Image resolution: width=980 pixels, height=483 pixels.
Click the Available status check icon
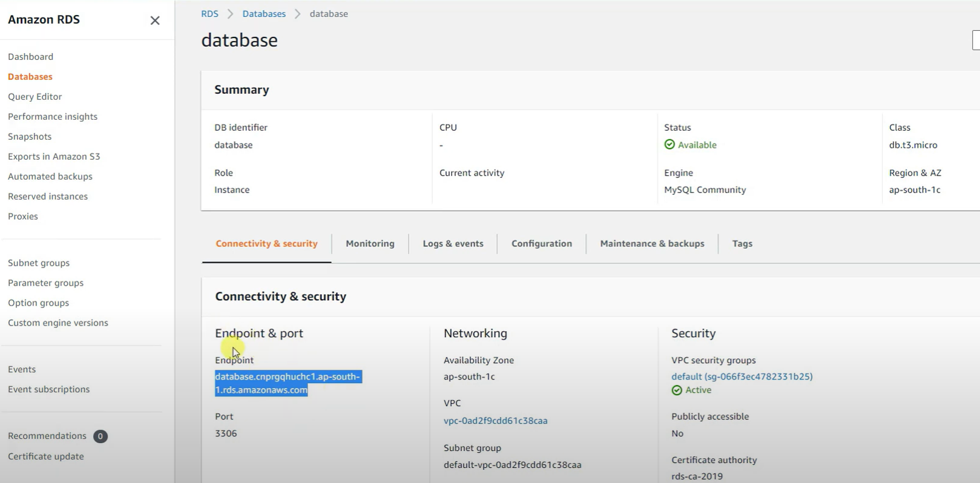point(669,145)
